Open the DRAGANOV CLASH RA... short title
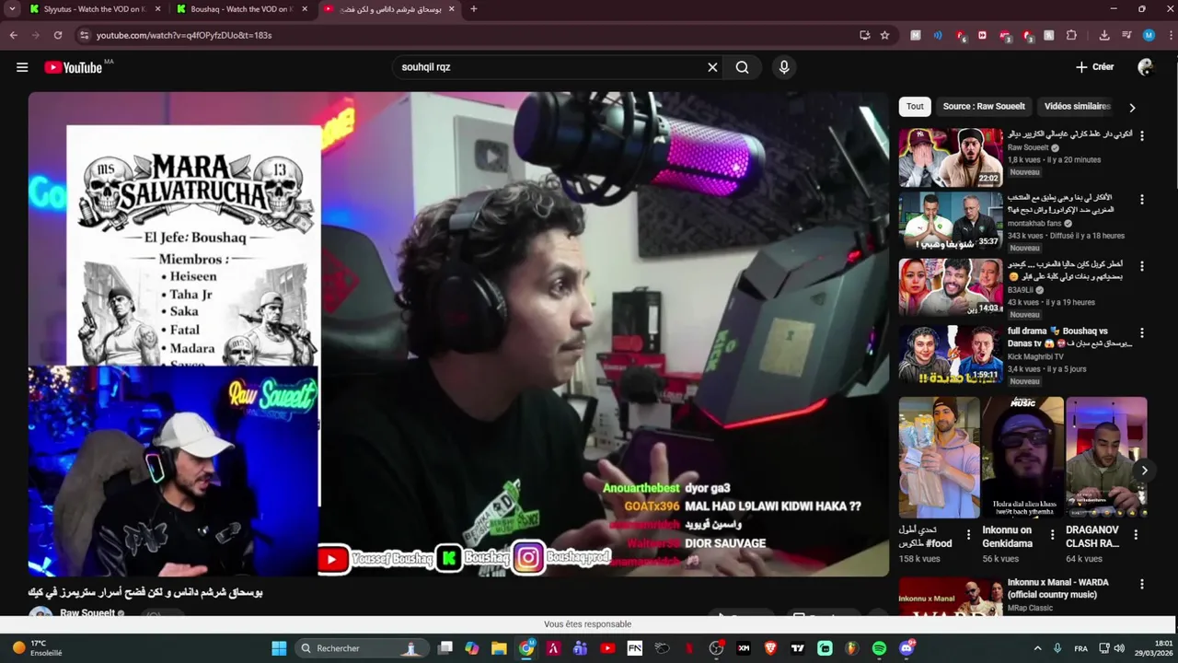1178x663 pixels. 1092,537
